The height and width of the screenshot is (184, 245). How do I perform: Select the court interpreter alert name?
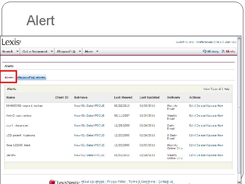click(x=17, y=125)
